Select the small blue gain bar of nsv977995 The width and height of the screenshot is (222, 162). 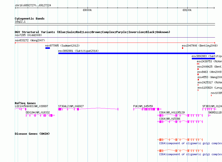coord(48,48)
